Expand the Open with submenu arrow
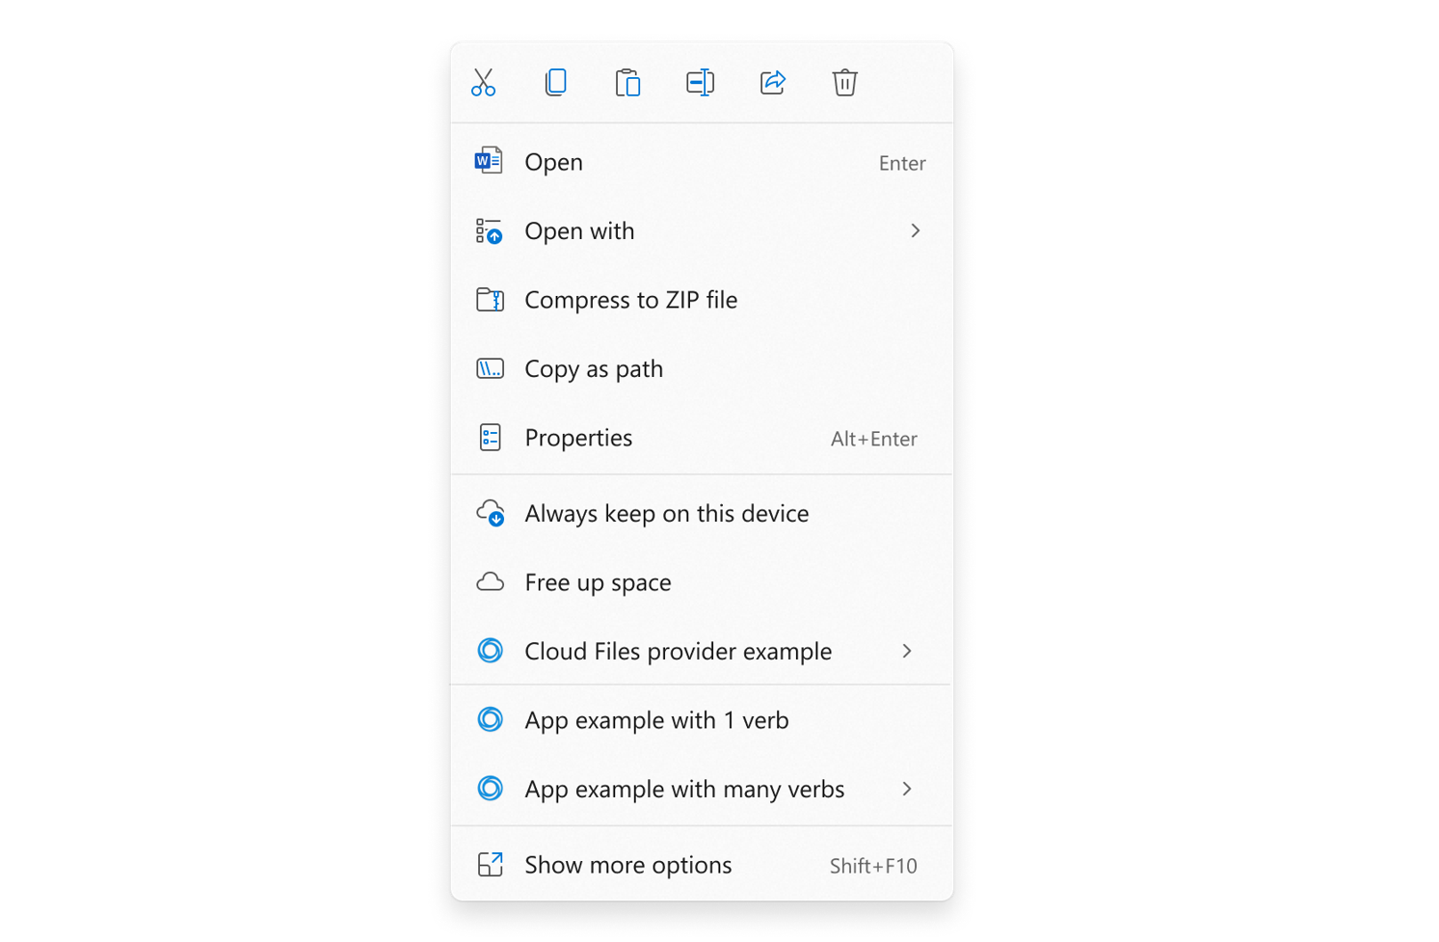Screen dimensions: 1439x942 pyautogui.click(x=915, y=230)
